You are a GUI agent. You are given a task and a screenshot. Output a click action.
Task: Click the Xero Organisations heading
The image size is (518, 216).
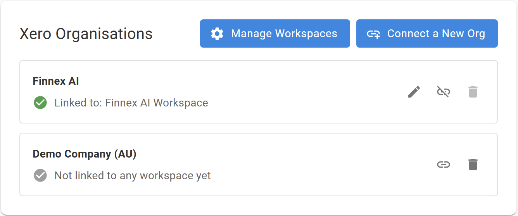(86, 34)
